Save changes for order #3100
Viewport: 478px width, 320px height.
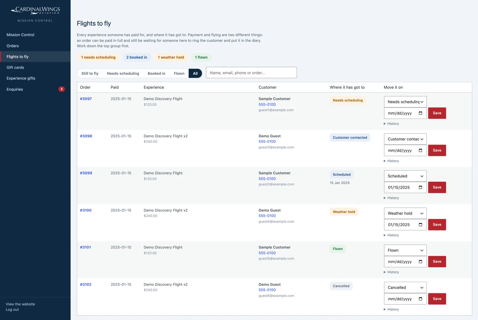[x=437, y=225]
